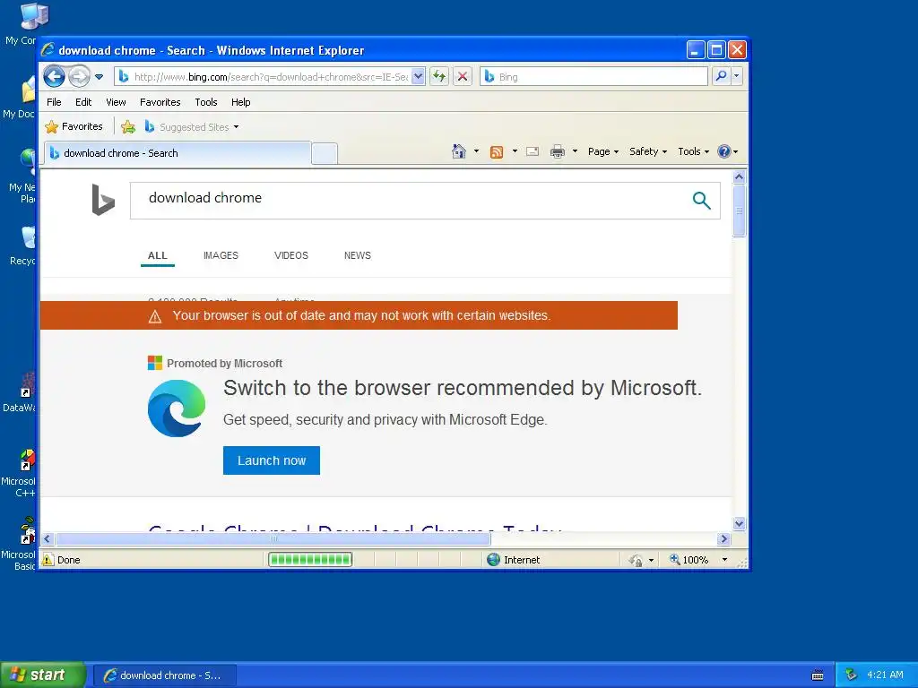This screenshot has height=688, width=918.
Task: Click the Internet zone globe in status bar
Action: click(494, 560)
